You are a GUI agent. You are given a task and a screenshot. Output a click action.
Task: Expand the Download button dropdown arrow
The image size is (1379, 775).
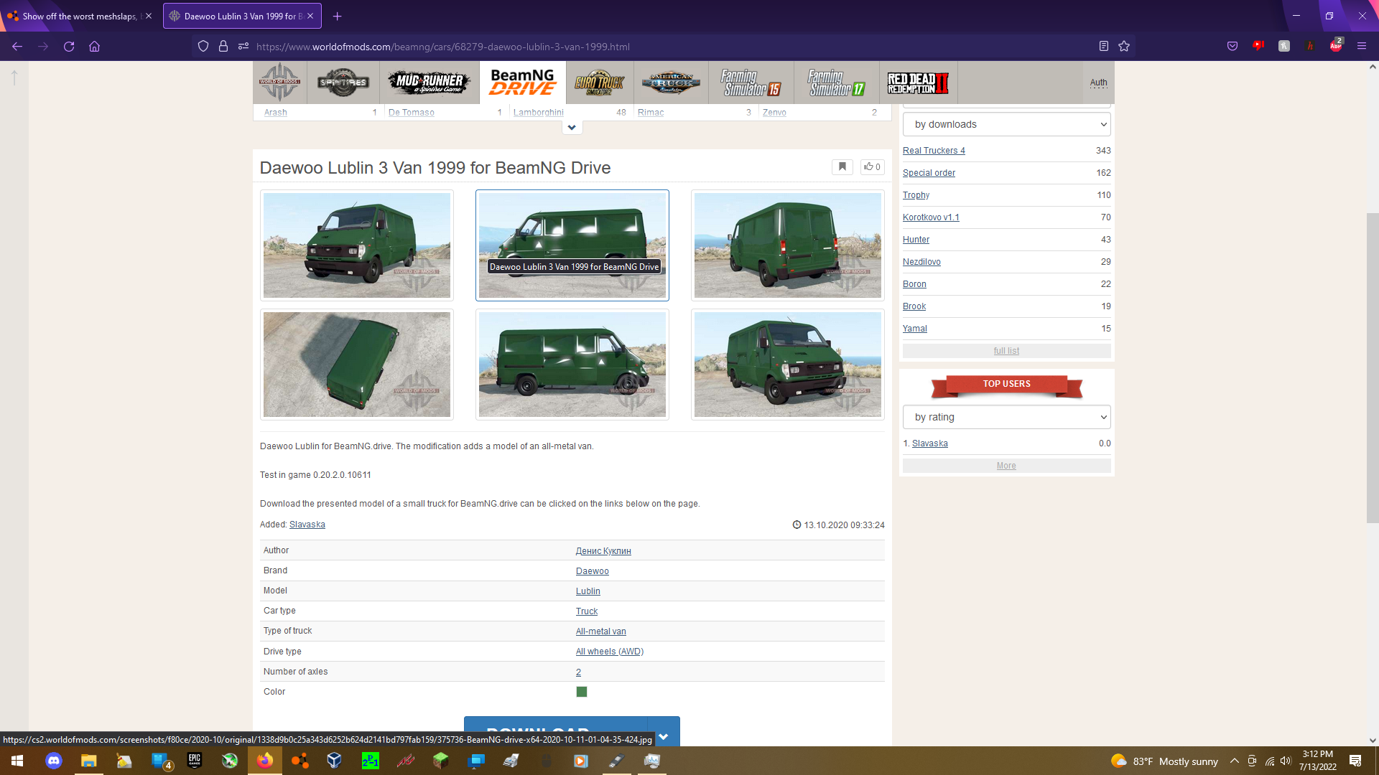(x=663, y=736)
